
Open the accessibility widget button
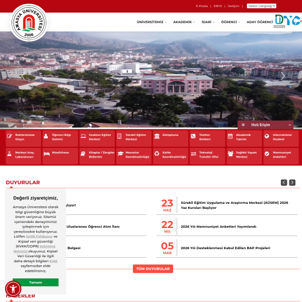(x=13, y=288)
